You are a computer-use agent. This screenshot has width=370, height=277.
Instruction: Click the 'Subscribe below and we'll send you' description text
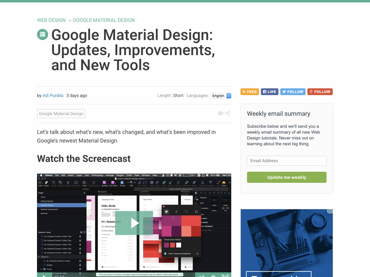click(x=284, y=135)
